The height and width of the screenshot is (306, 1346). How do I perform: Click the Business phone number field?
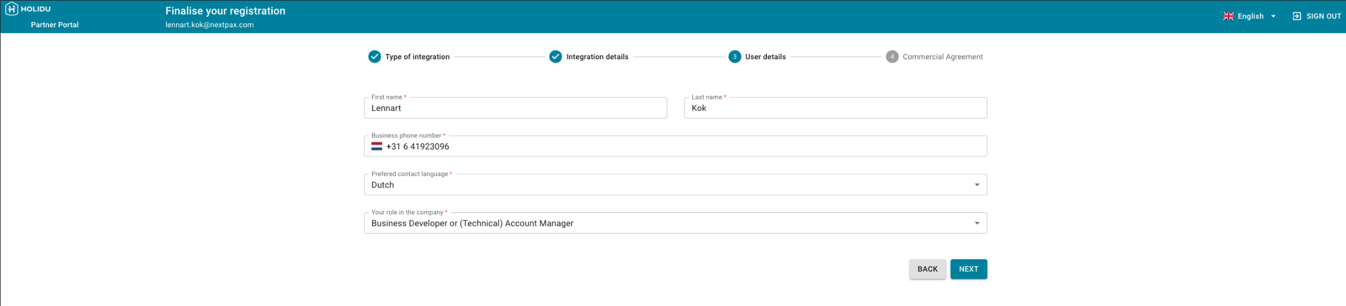pyautogui.click(x=676, y=146)
